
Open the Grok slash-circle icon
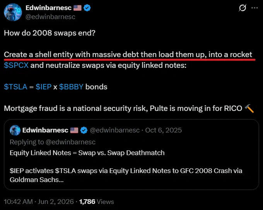pos(243,8)
